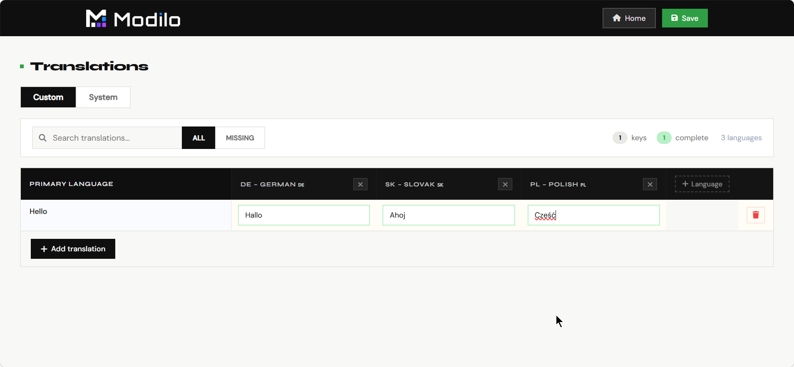This screenshot has width=794, height=367.
Task: Add a new language column
Action: 702,184
